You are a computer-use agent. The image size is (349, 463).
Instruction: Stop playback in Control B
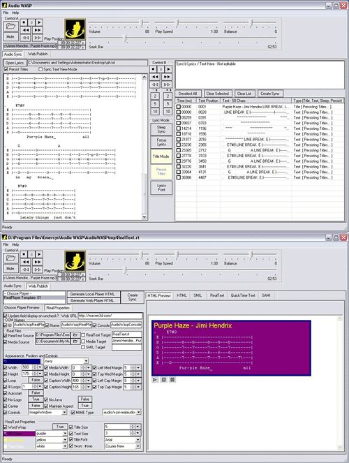pos(154,69)
